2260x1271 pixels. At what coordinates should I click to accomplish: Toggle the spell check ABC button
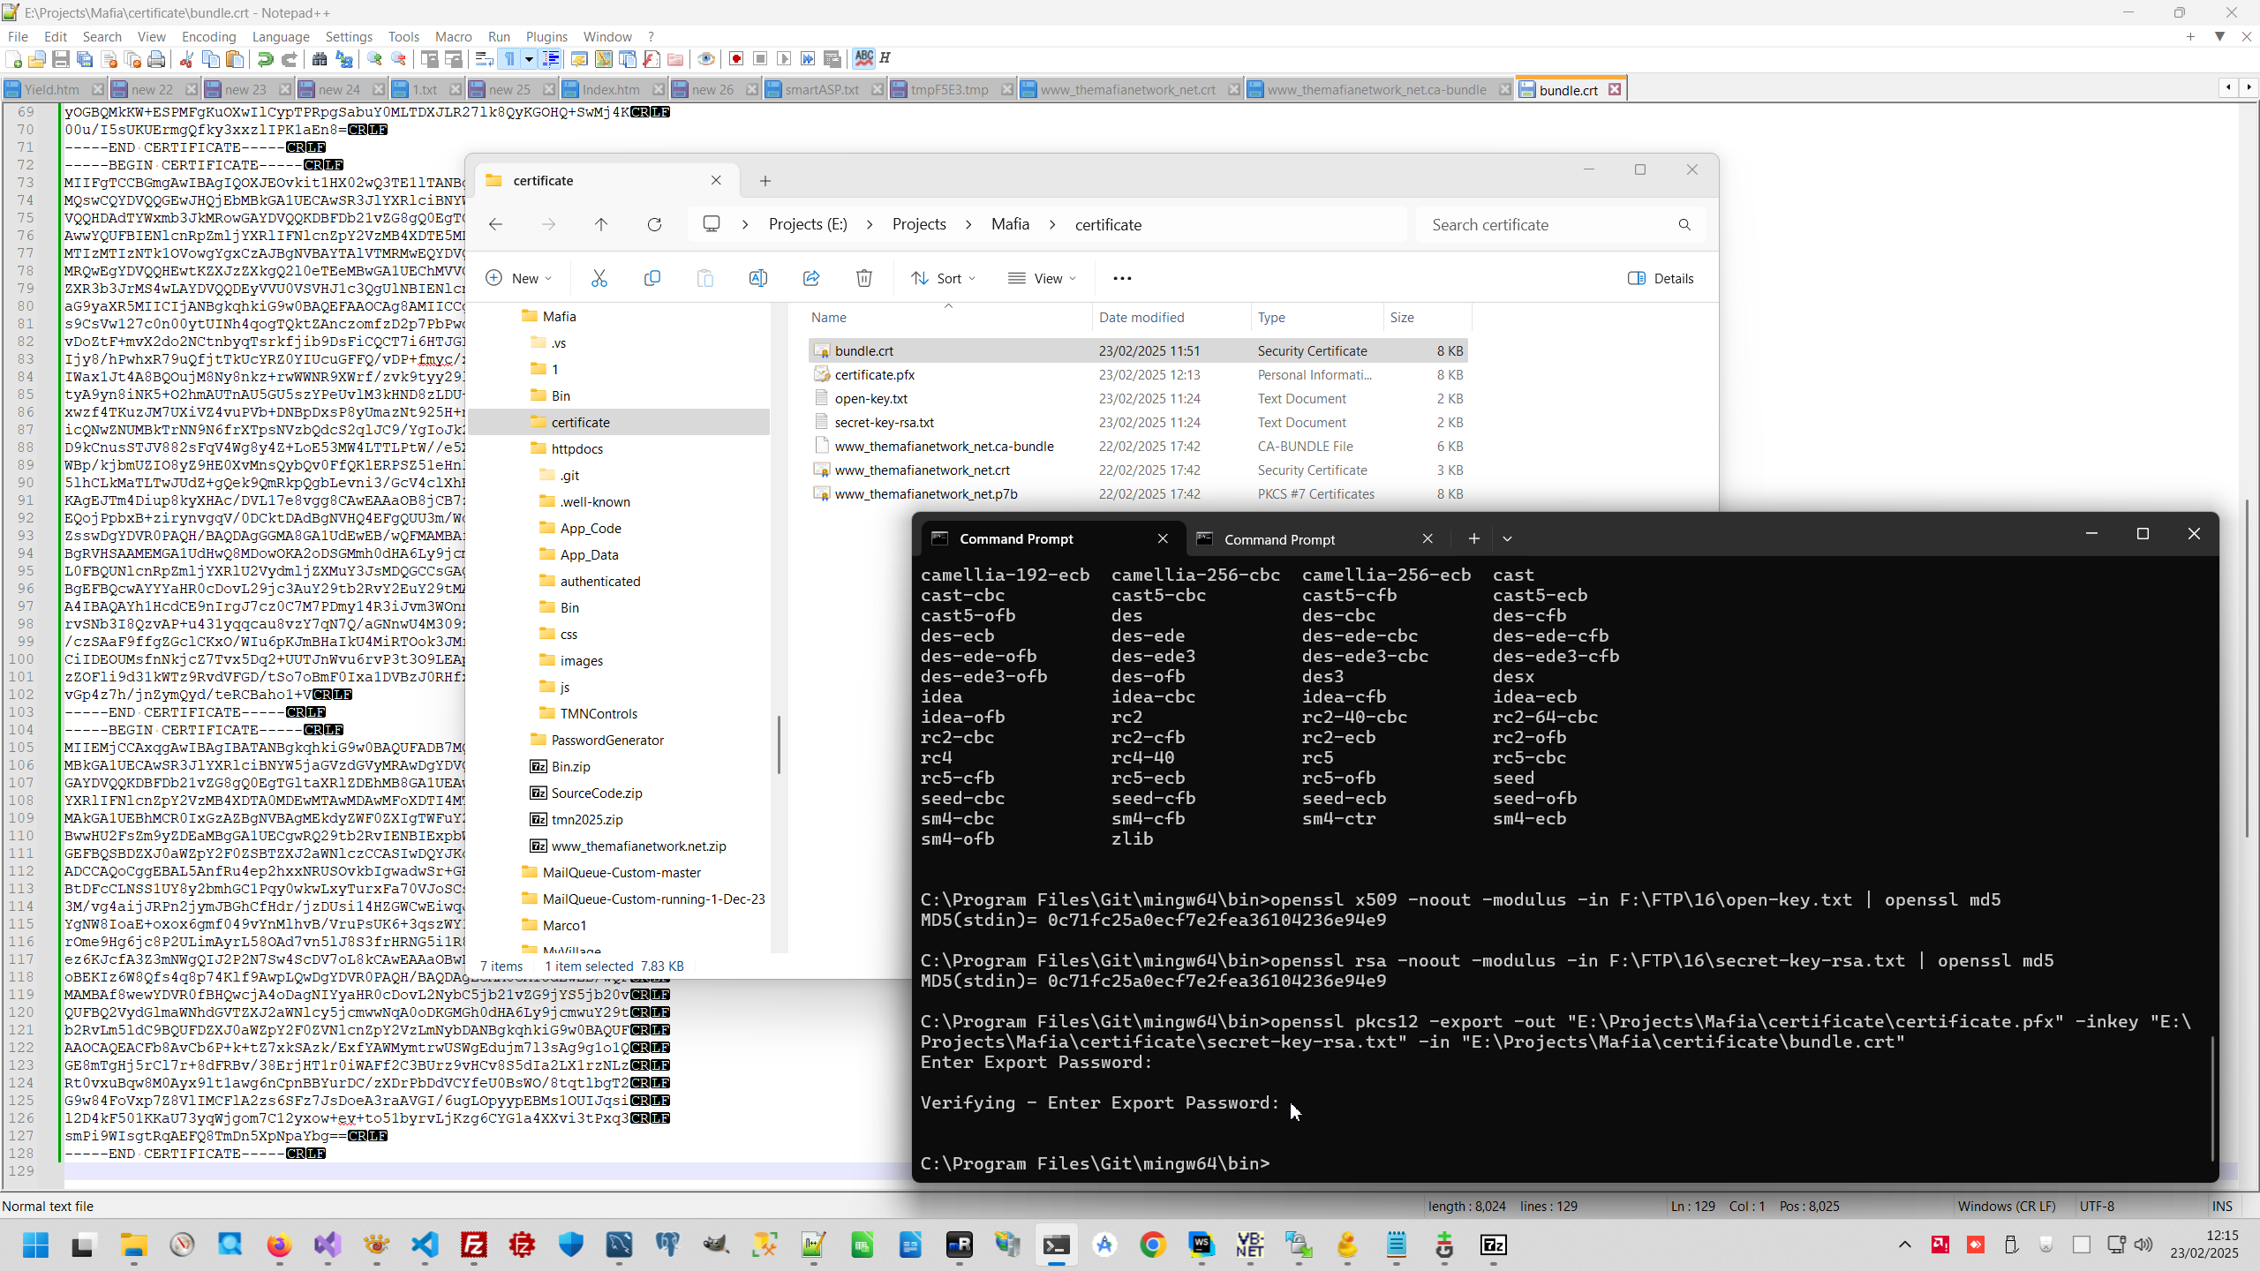863,58
